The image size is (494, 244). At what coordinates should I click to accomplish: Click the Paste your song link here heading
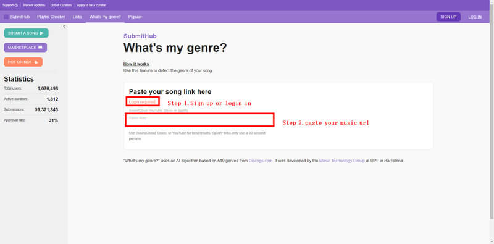coord(170,92)
